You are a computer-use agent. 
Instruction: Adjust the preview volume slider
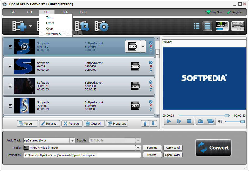coord(235,122)
